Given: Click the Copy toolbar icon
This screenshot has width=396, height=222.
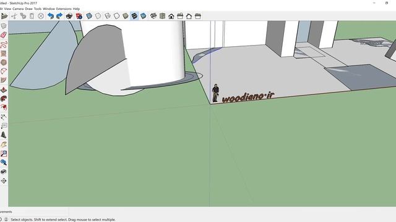Looking at the screenshot, I should point(23,16).
